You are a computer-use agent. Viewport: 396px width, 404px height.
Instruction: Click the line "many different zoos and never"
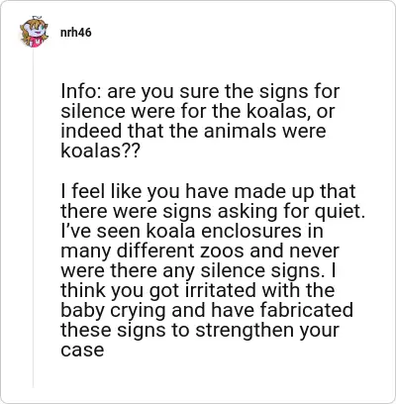pos(200,251)
